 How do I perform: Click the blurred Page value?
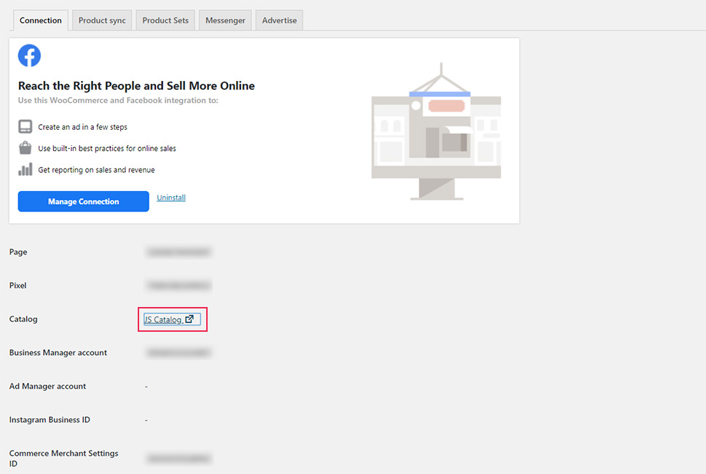click(179, 252)
